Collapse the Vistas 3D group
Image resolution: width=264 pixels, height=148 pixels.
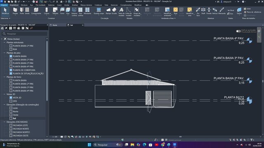[x=5, y=94]
